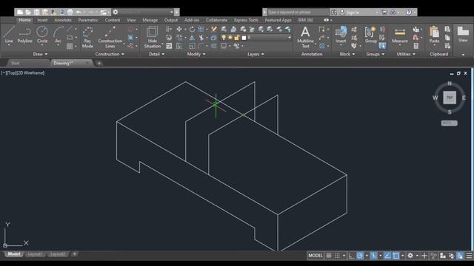Open the Annotate ribbon tab
The image size is (474, 266).
tap(63, 20)
